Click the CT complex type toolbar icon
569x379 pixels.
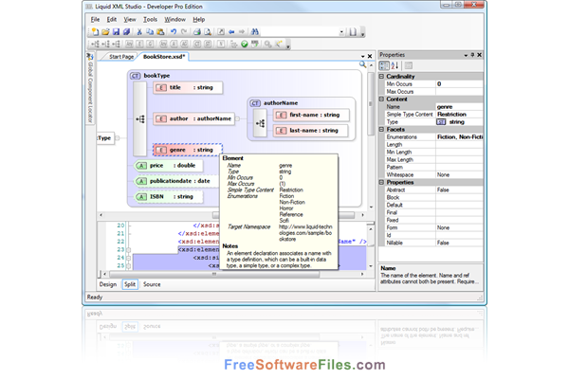pyautogui.click(x=197, y=45)
